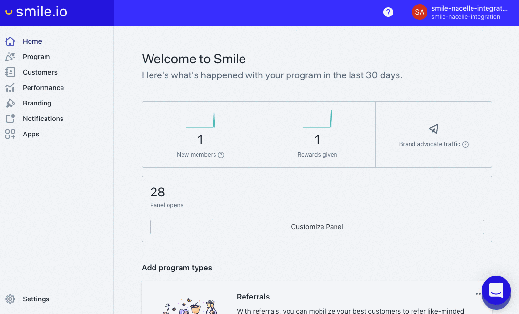The image size is (519, 314).
Task: Open the Customers section
Action: pyautogui.click(x=40, y=72)
